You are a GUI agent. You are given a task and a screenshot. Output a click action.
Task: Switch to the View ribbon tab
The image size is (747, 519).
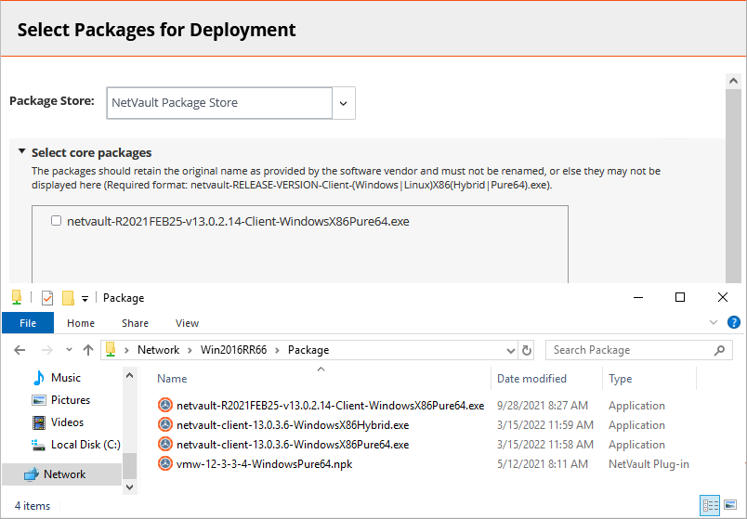[x=187, y=323]
